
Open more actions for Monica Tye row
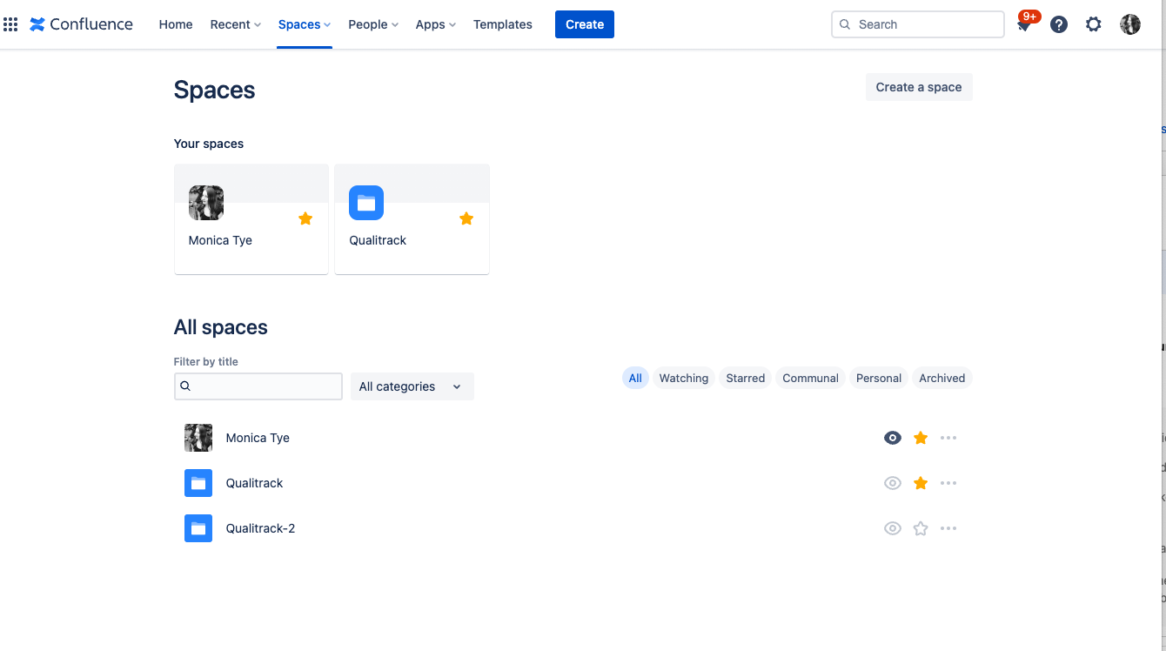[x=948, y=438]
